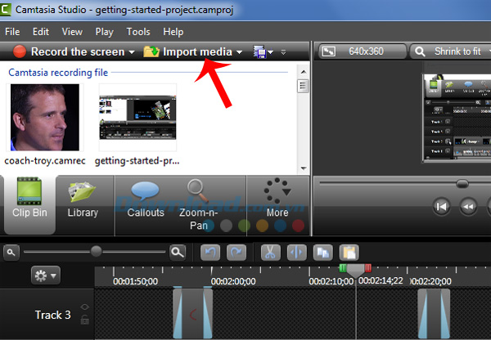This screenshot has width=491, height=340.
Task: Click timeline ruler at 00:02:00;00
Action: (233, 281)
